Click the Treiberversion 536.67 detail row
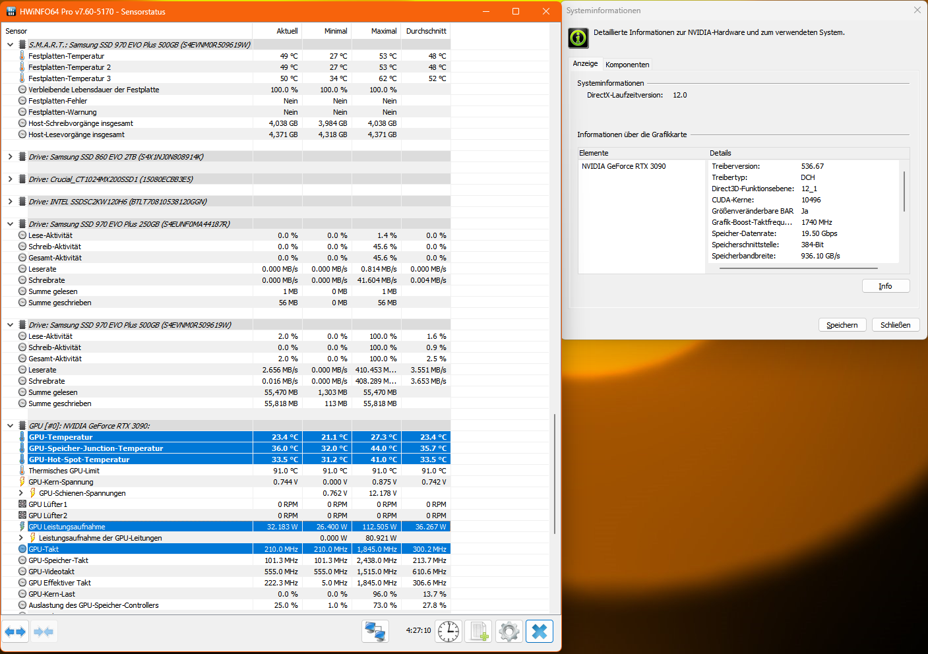 tap(803, 166)
